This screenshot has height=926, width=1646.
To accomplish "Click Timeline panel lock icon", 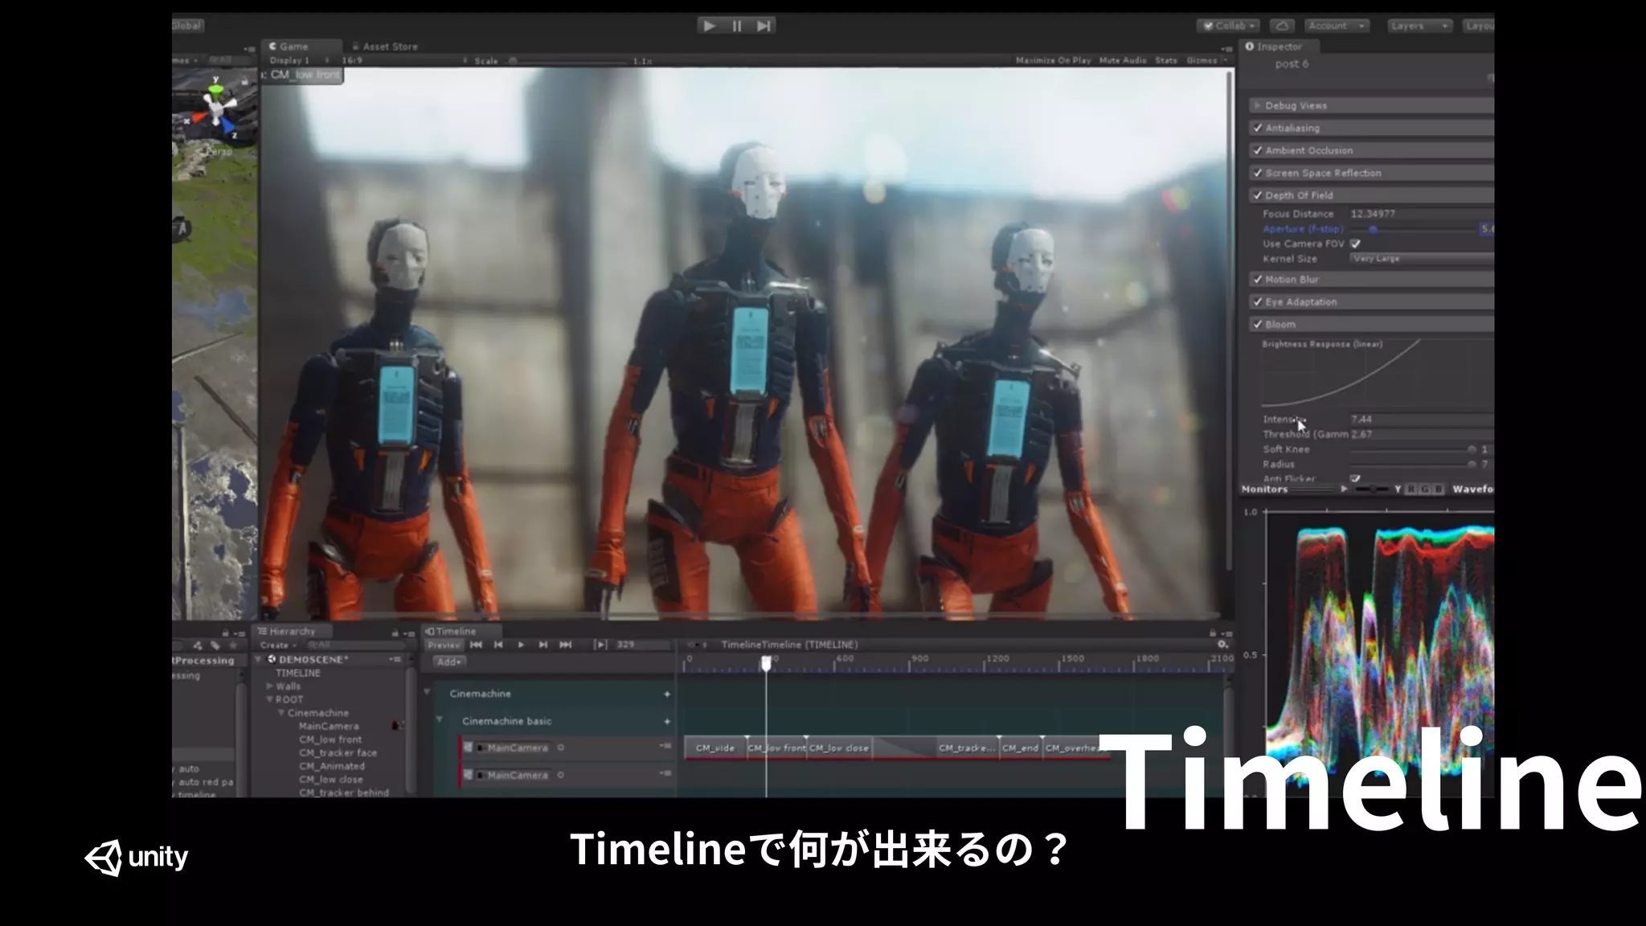I will click(1213, 633).
